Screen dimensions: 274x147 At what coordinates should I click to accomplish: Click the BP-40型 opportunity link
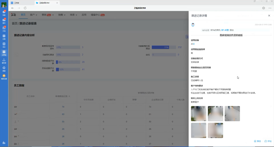pyautogui.click(x=225, y=30)
